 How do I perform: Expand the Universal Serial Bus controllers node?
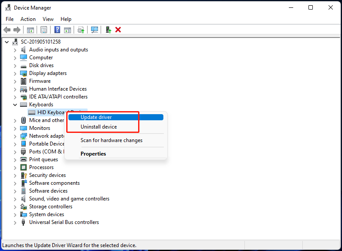[x=15, y=222]
